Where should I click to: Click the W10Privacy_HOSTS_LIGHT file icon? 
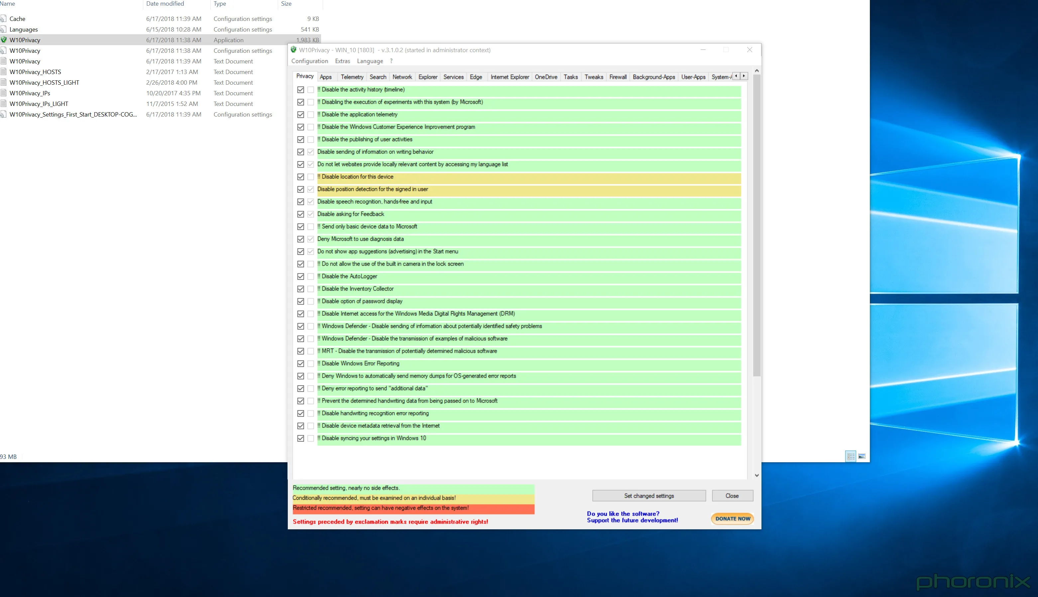click(x=3, y=82)
